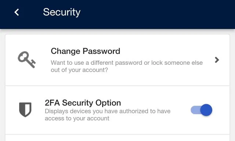Tap the Security page title
Image resolution: width=235 pixels, height=141 pixels.
(62, 12)
